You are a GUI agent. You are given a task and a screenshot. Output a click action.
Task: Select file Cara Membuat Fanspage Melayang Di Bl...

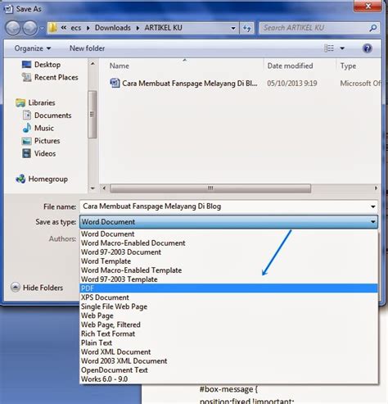[x=189, y=84]
